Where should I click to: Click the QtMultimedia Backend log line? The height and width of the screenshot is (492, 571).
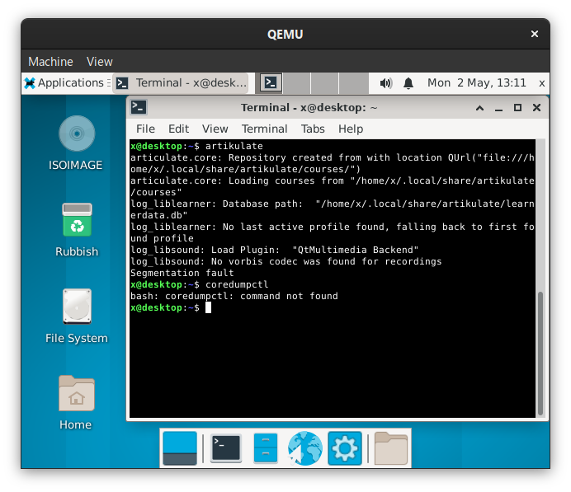point(274,250)
